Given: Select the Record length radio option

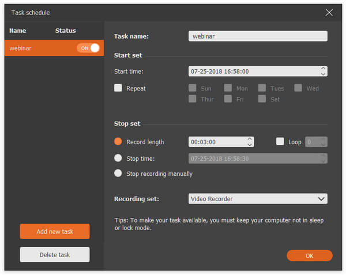Looking at the screenshot, I should (x=118, y=142).
